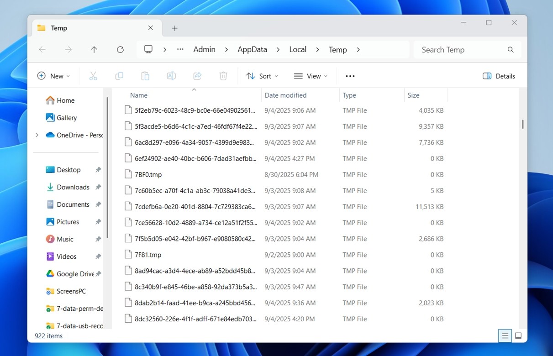Select Downloads in the sidebar
The width and height of the screenshot is (553, 356).
click(x=72, y=187)
